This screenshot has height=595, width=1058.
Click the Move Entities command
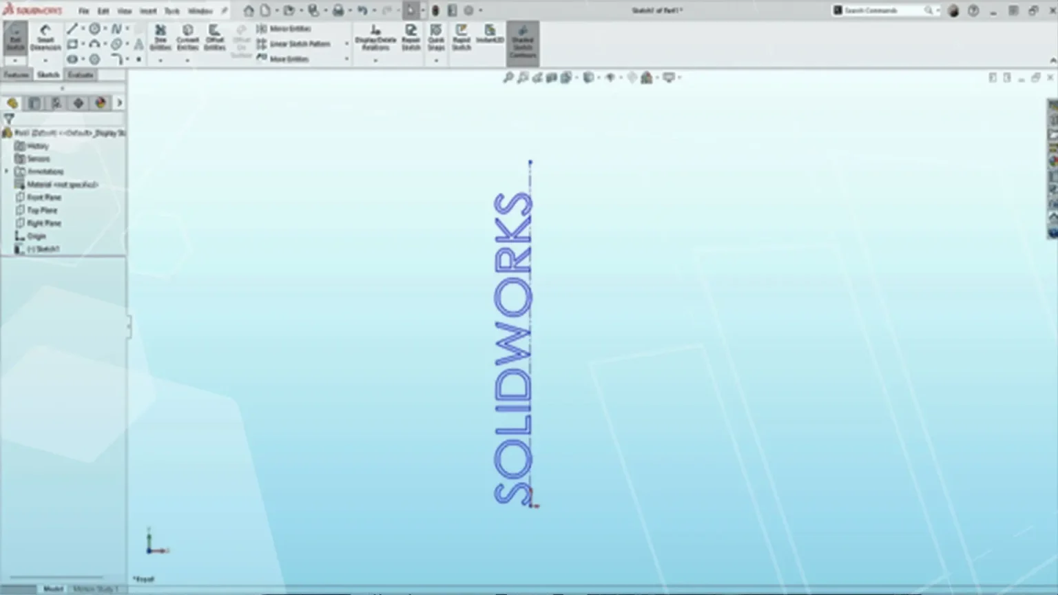click(282, 59)
